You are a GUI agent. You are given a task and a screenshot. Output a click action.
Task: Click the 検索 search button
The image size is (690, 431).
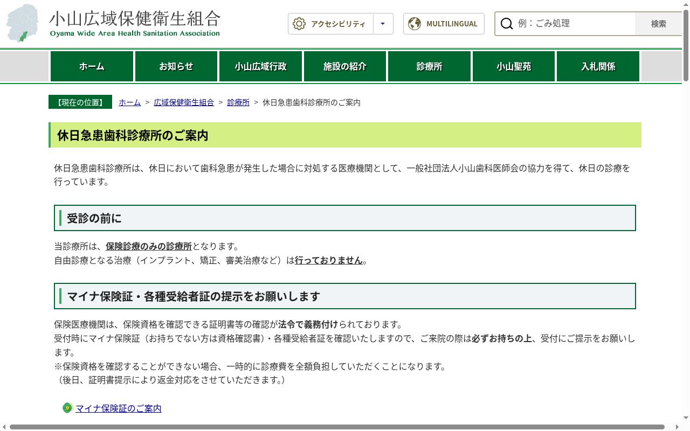(x=658, y=24)
